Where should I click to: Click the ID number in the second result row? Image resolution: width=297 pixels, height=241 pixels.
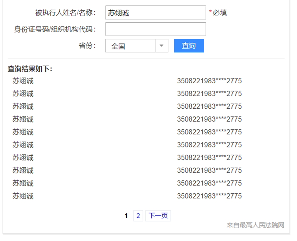click(x=209, y=94)
